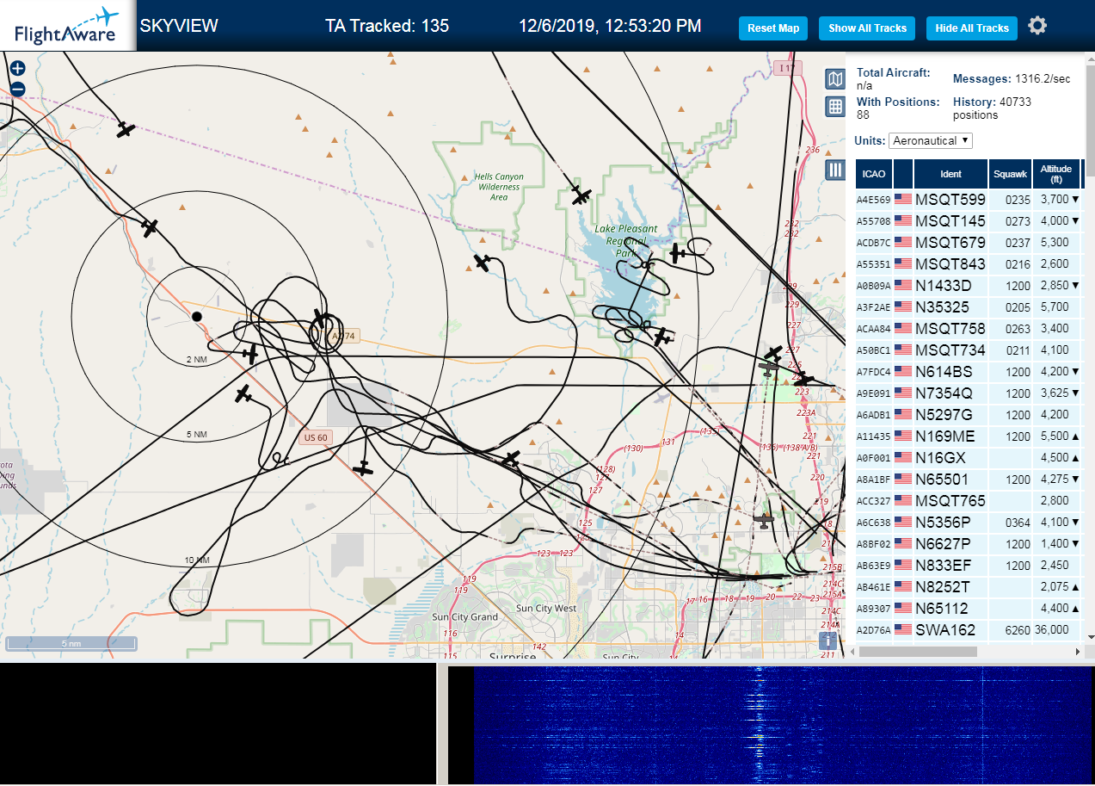Select the N169ME aircraft row
The width and height of the screenshot is (1095, 786).
968,436
